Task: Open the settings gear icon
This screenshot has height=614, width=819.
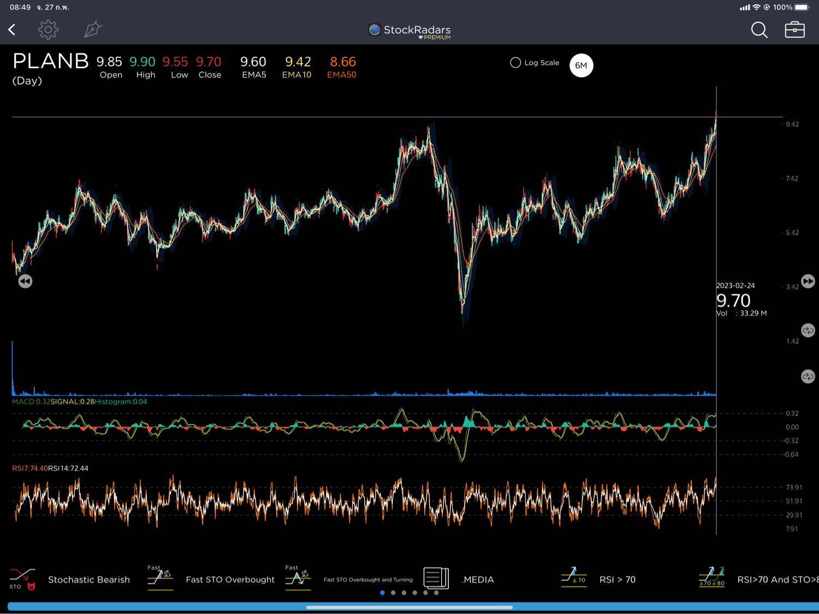Action: coord(48,29)
